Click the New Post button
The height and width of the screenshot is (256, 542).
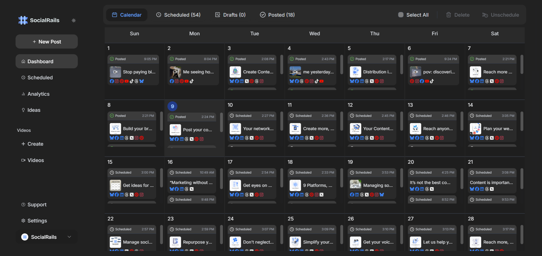(x=46, y=41)
